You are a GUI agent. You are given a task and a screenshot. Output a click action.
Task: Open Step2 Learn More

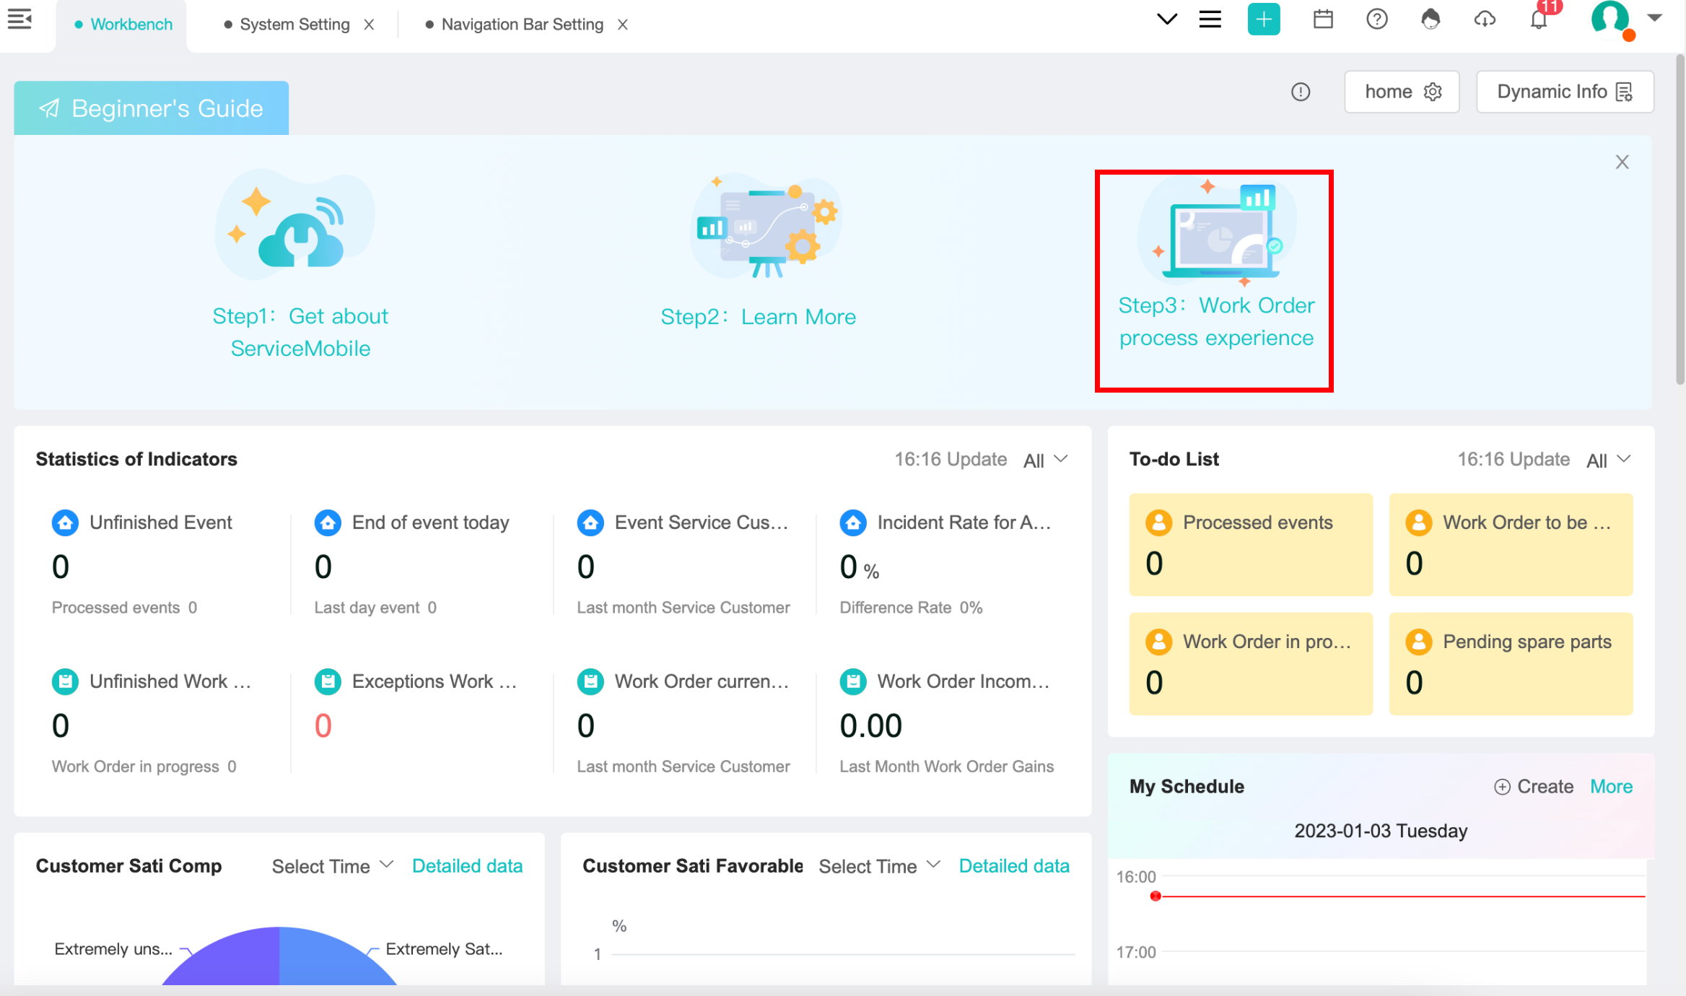759,317
